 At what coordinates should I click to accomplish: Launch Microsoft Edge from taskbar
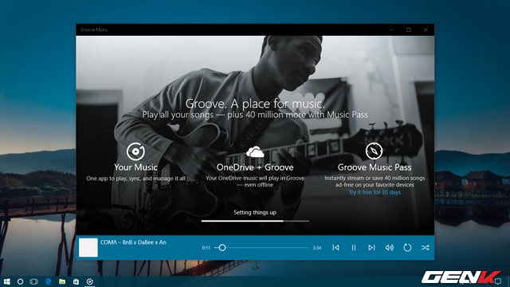tap(48, 281)
